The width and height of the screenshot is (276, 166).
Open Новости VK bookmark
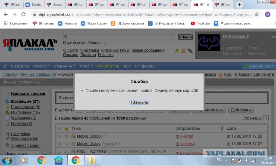click(x=68, y=23)
